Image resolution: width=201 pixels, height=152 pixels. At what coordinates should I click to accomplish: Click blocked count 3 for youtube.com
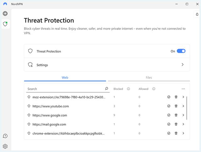click(x=114, y=106)
